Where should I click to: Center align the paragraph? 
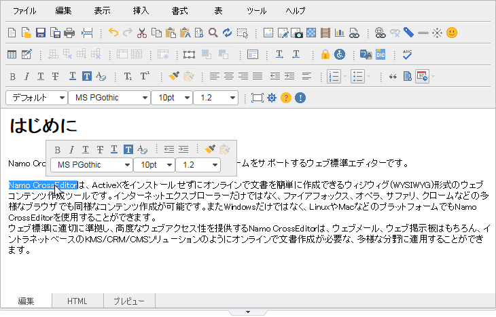click(229, 76)
